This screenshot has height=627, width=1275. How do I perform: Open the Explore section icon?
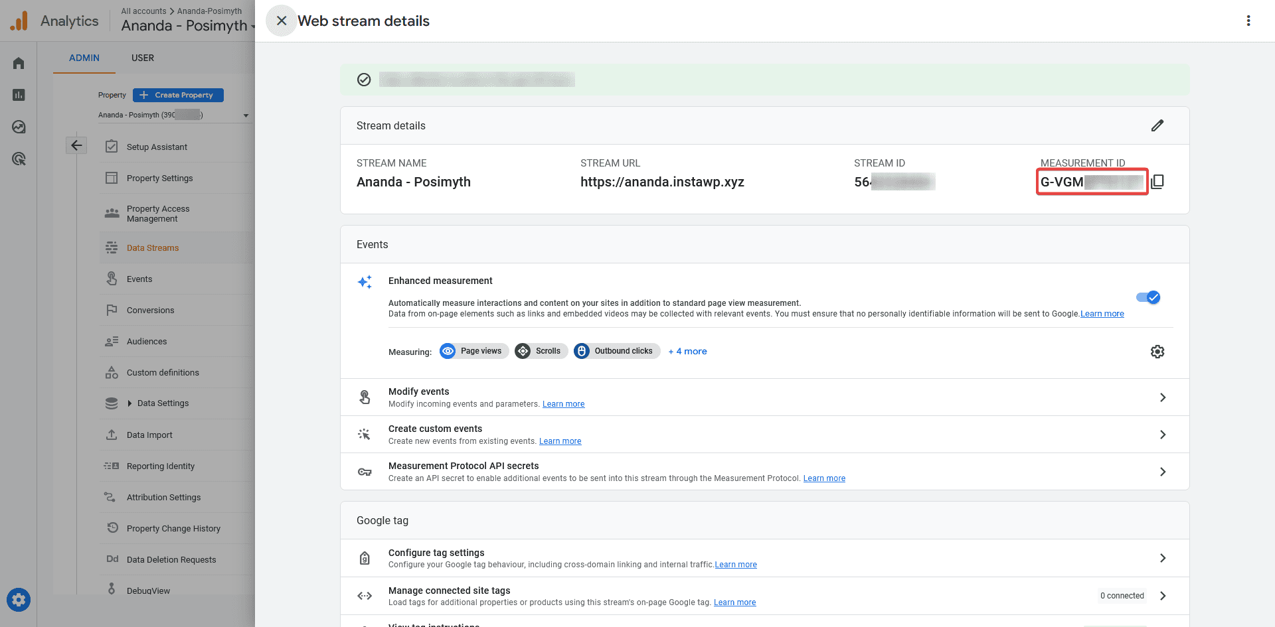(18, 127)
